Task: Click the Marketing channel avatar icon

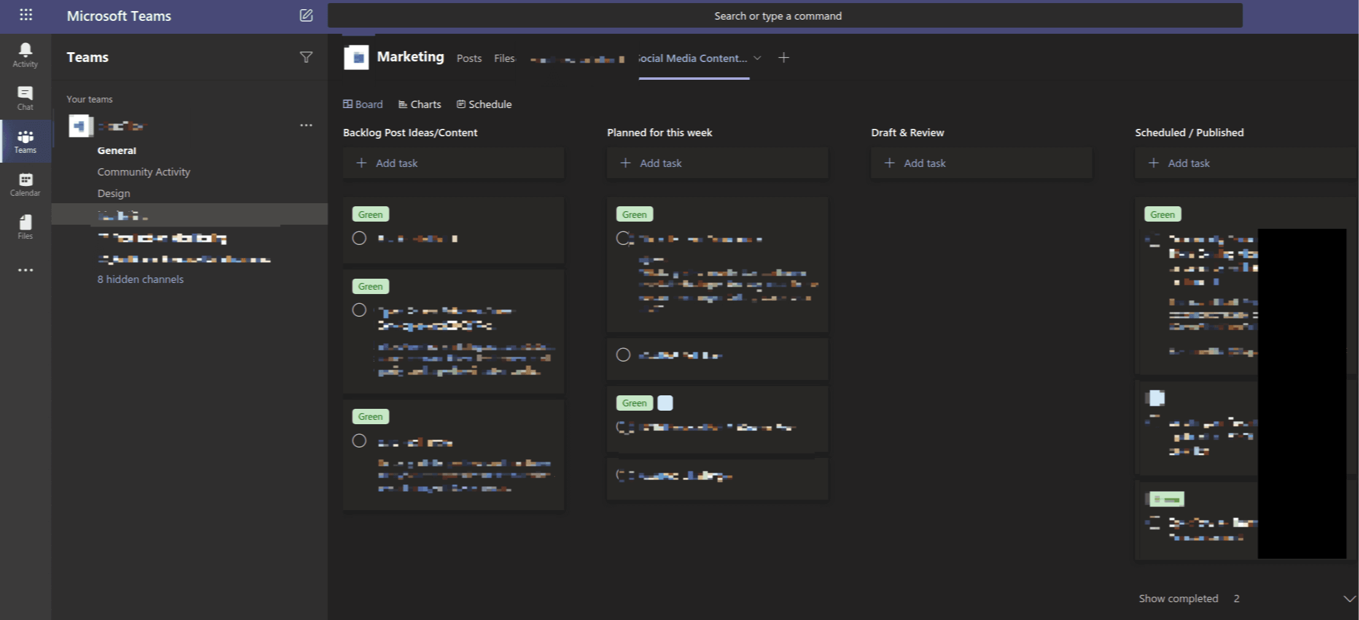Action: coord(356,58)
